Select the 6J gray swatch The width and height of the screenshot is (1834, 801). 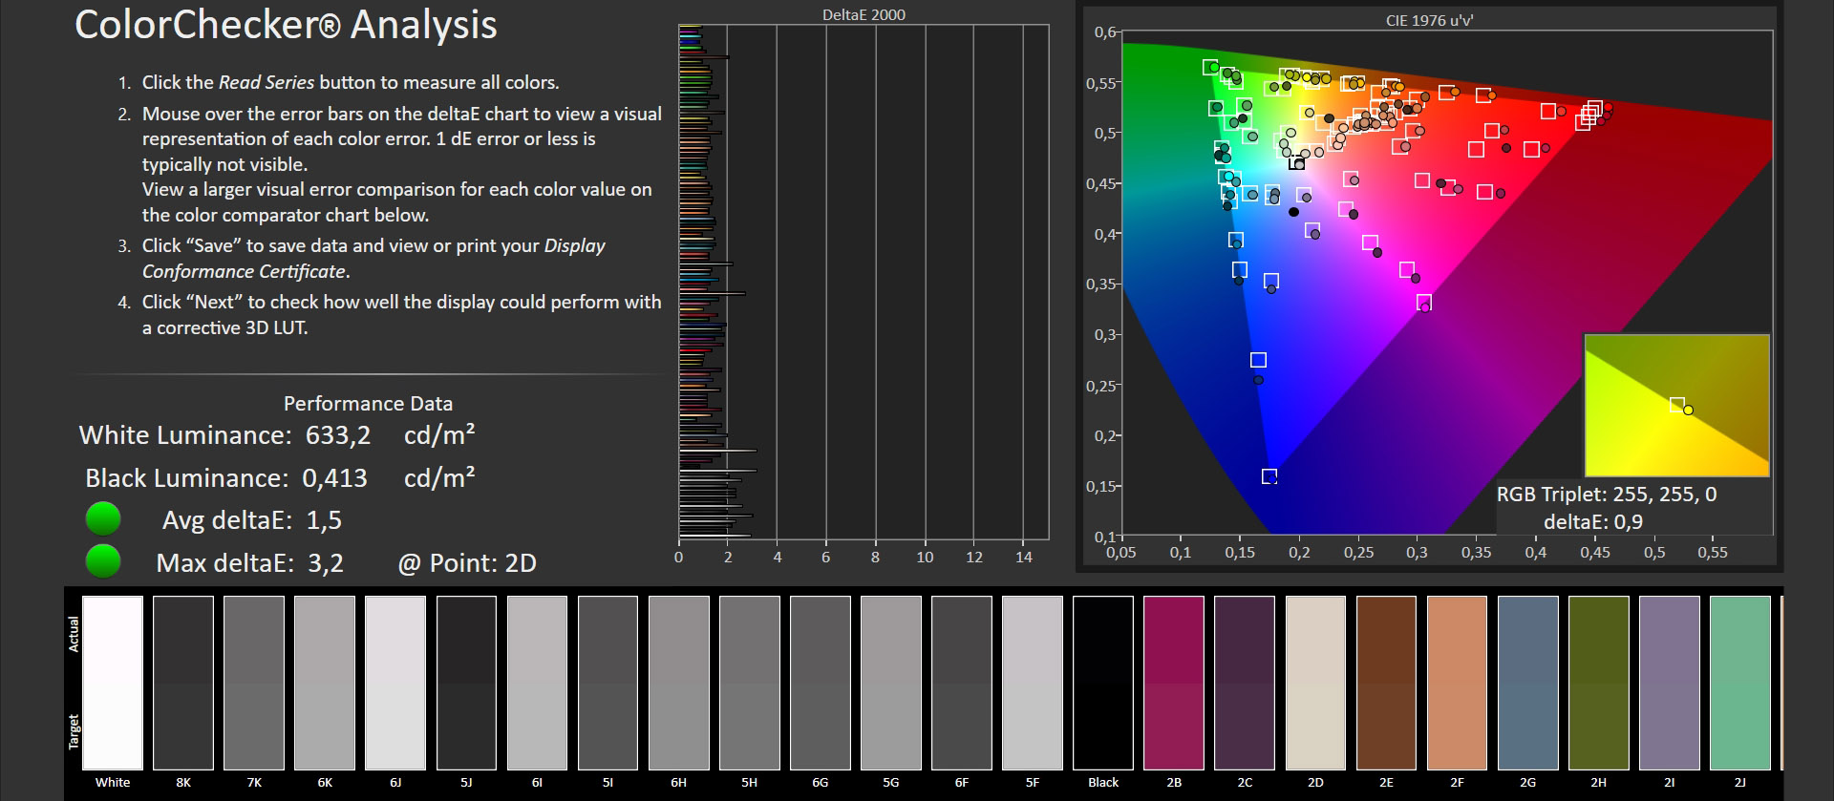[x=395, y=683]
